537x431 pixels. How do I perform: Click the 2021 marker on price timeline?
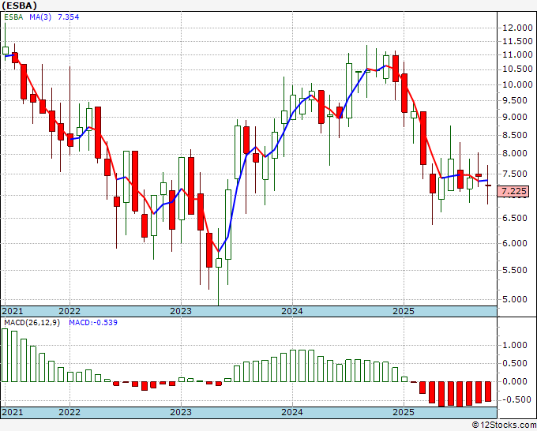13,311
